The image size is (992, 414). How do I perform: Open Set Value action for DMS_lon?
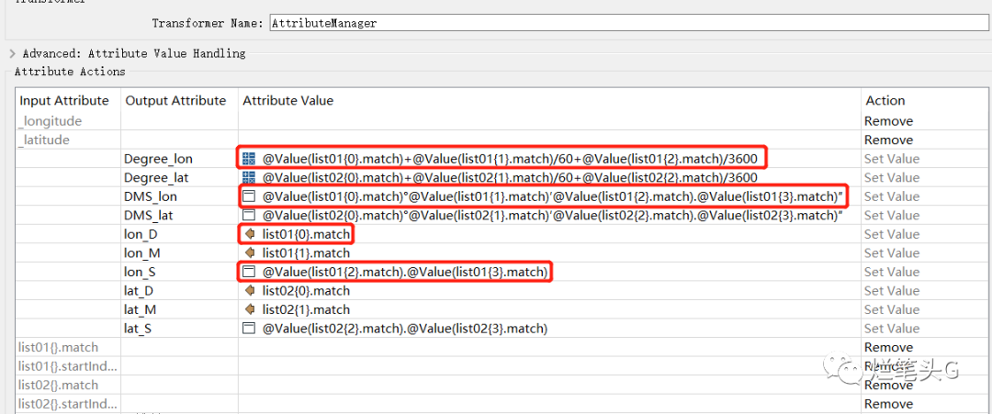891,196
